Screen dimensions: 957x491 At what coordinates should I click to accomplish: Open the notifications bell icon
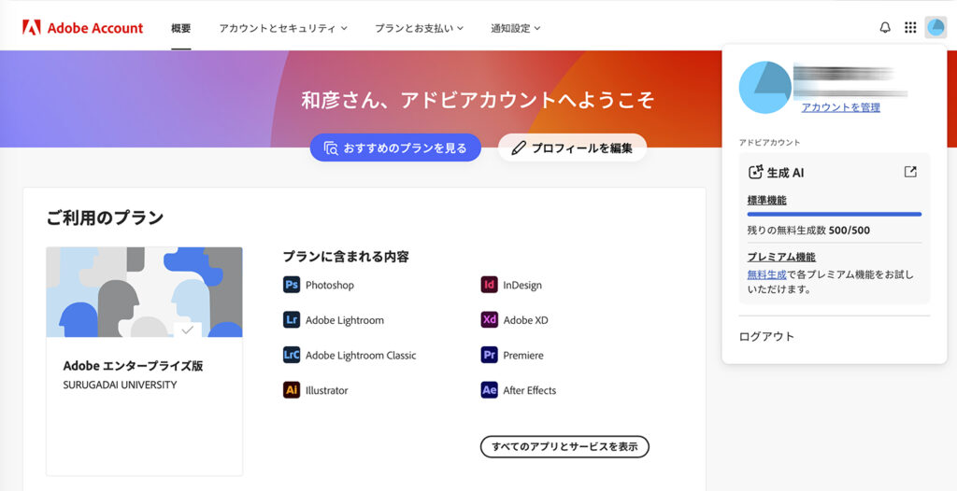(885, 28)
